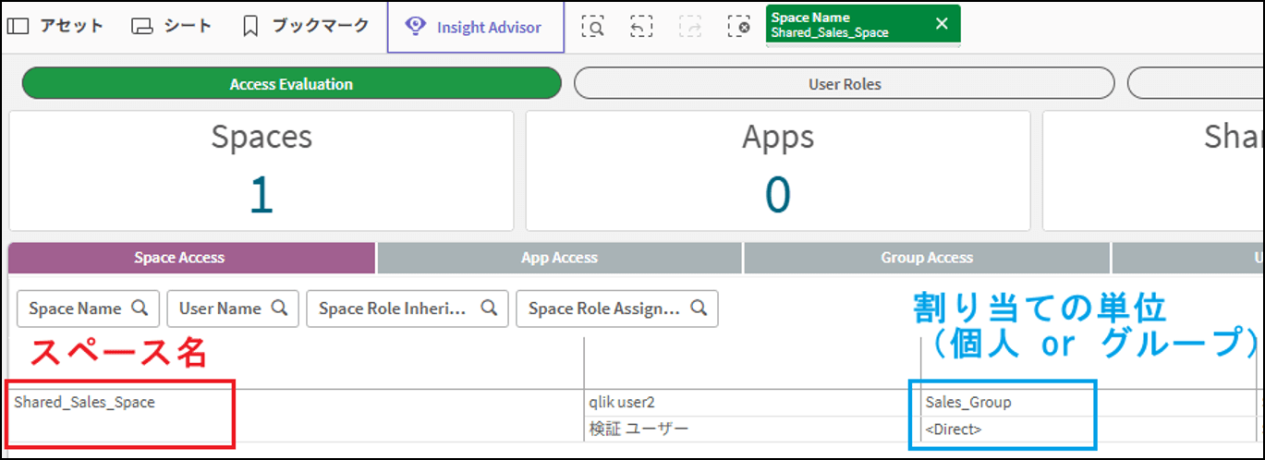Select the Space Access tab
The image size is (1265, 460).
coord(191,259)
